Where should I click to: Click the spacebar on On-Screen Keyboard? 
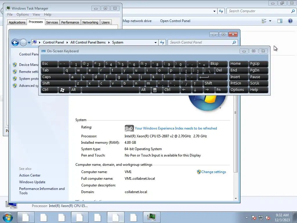pyautogui.click(x=111, y=90)
